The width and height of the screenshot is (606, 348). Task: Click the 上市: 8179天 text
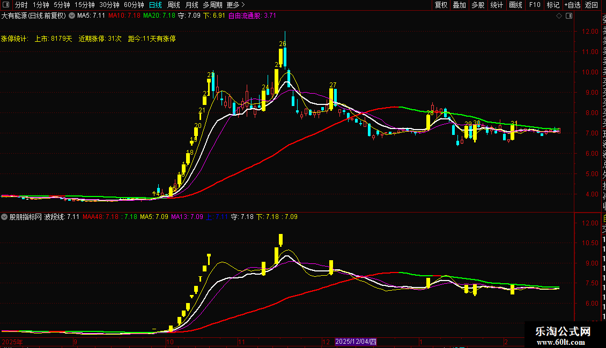(x=53, y=39)
